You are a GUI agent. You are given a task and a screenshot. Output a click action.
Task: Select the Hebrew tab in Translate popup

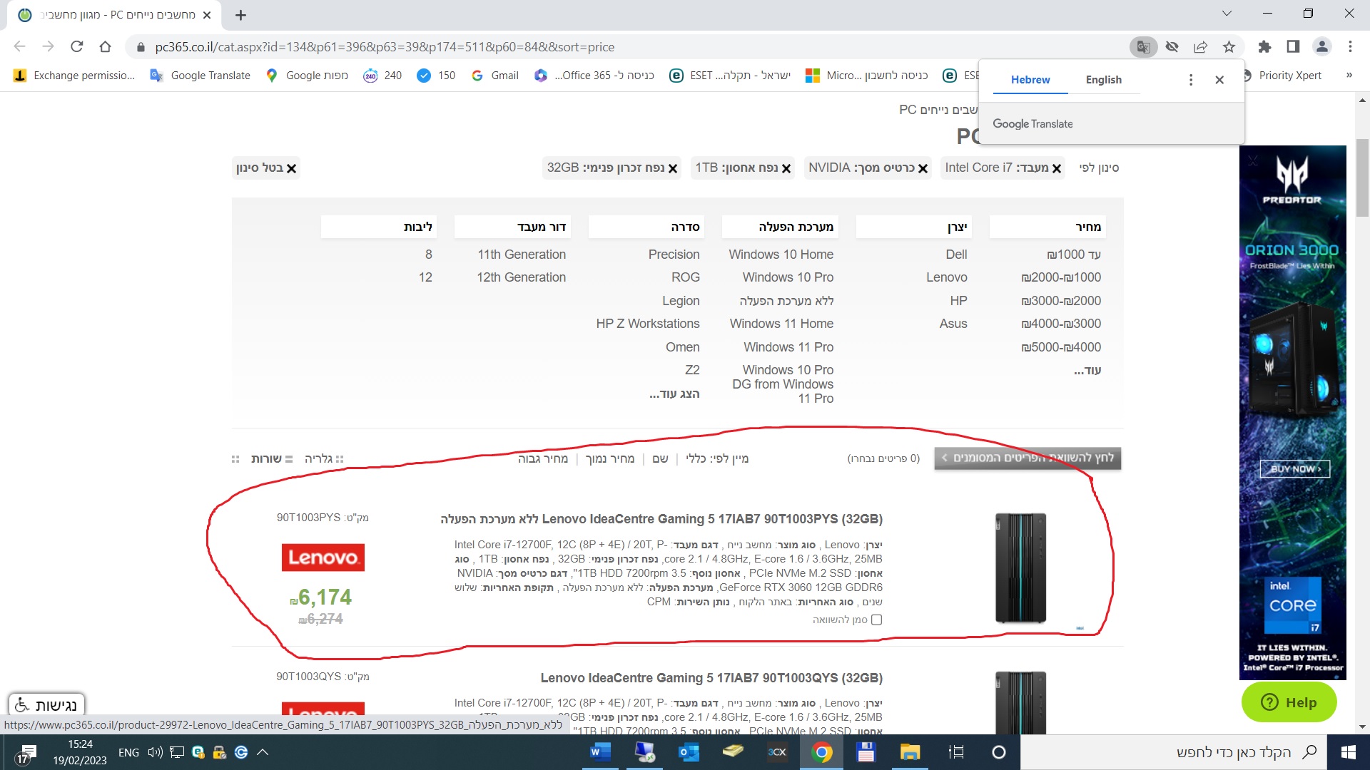pyautogui.click(x=1030, y=80)
